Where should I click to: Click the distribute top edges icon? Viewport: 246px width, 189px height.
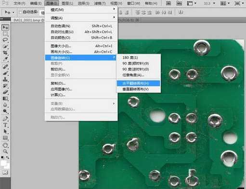pos(138,13)
